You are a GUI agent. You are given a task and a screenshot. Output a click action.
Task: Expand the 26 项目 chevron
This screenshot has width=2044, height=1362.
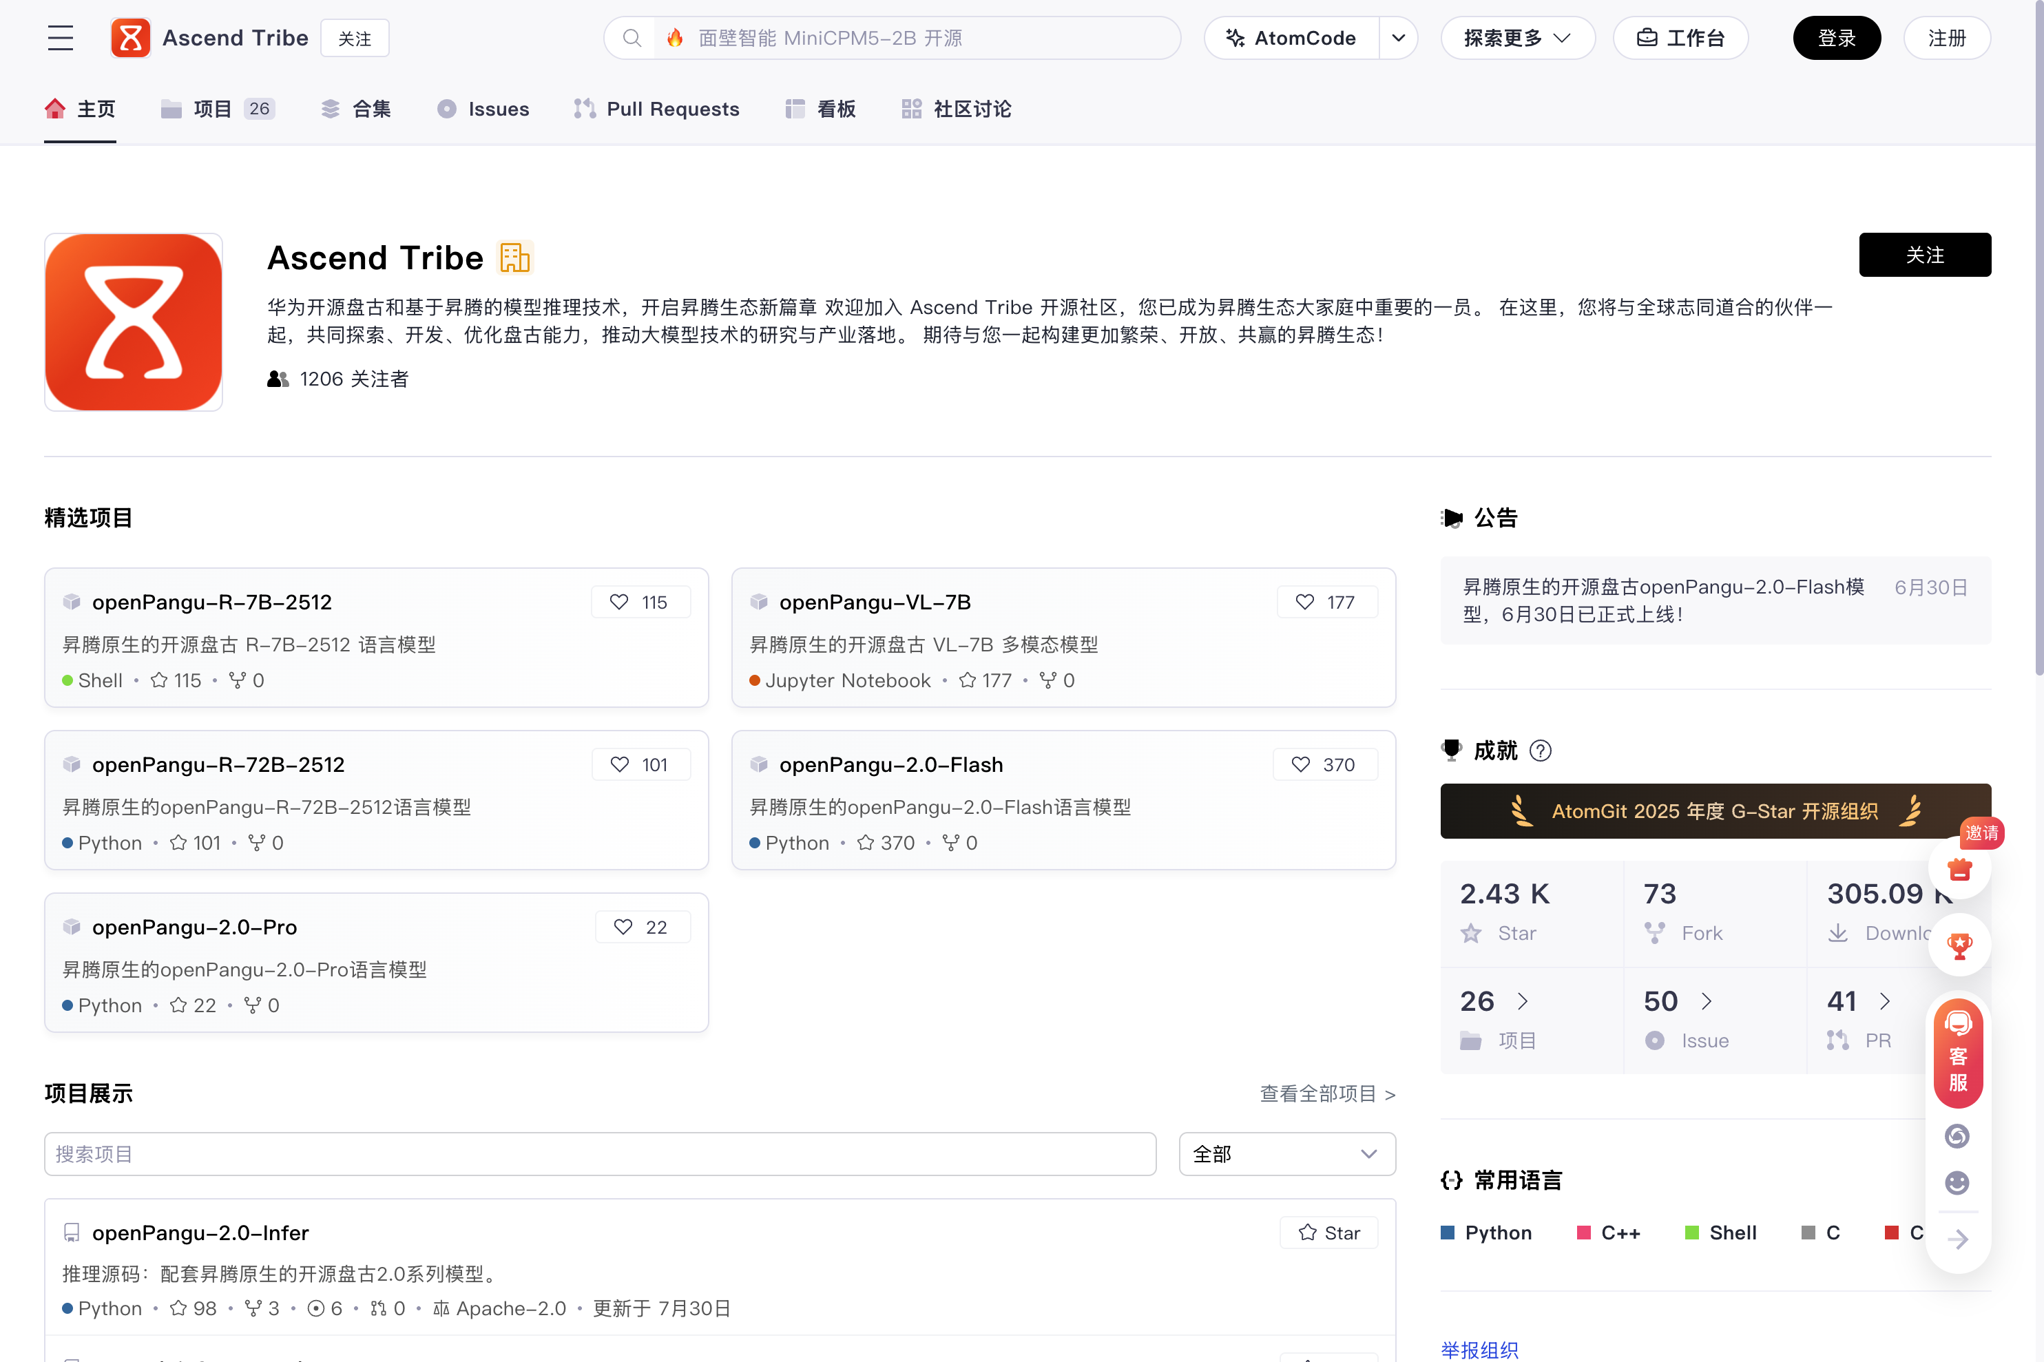[1523, 1001]
